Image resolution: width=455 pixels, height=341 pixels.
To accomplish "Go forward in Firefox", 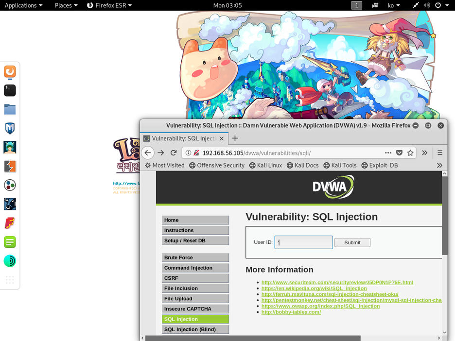I will pos(161,153).
